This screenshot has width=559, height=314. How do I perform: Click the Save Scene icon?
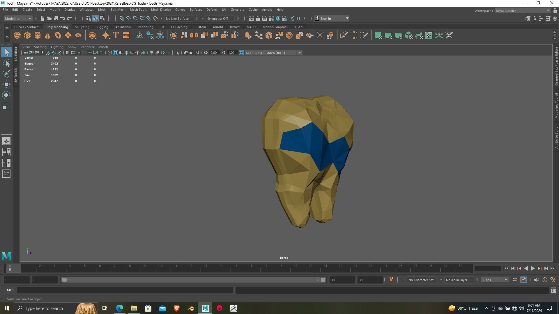[56, 18]
